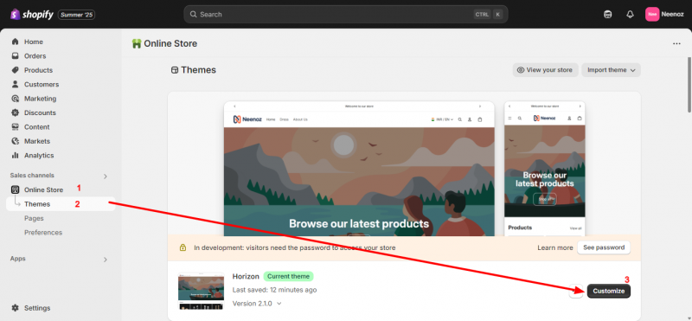
Task: Open Marketing via its target icon
Action: [x=16, y=99]
